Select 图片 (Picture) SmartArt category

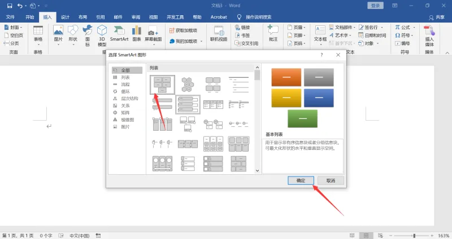point(127,127)
